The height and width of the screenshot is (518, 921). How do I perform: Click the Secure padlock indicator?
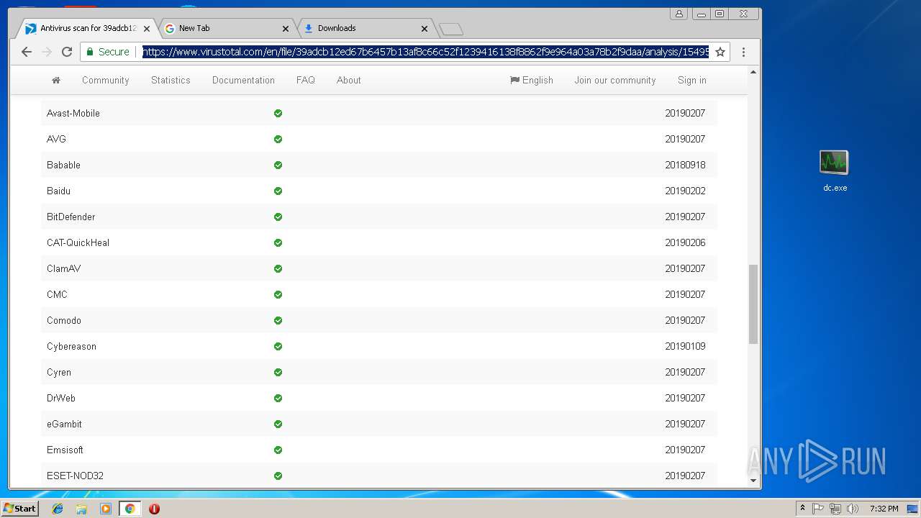109,52
